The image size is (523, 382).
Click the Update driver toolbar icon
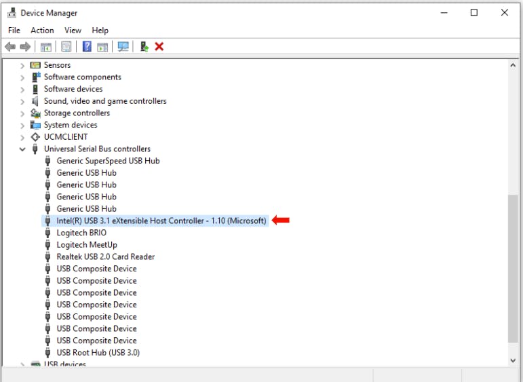(144, 46)
